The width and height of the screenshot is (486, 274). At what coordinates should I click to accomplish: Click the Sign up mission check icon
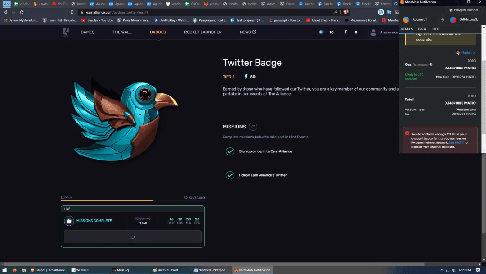[230, 151]
